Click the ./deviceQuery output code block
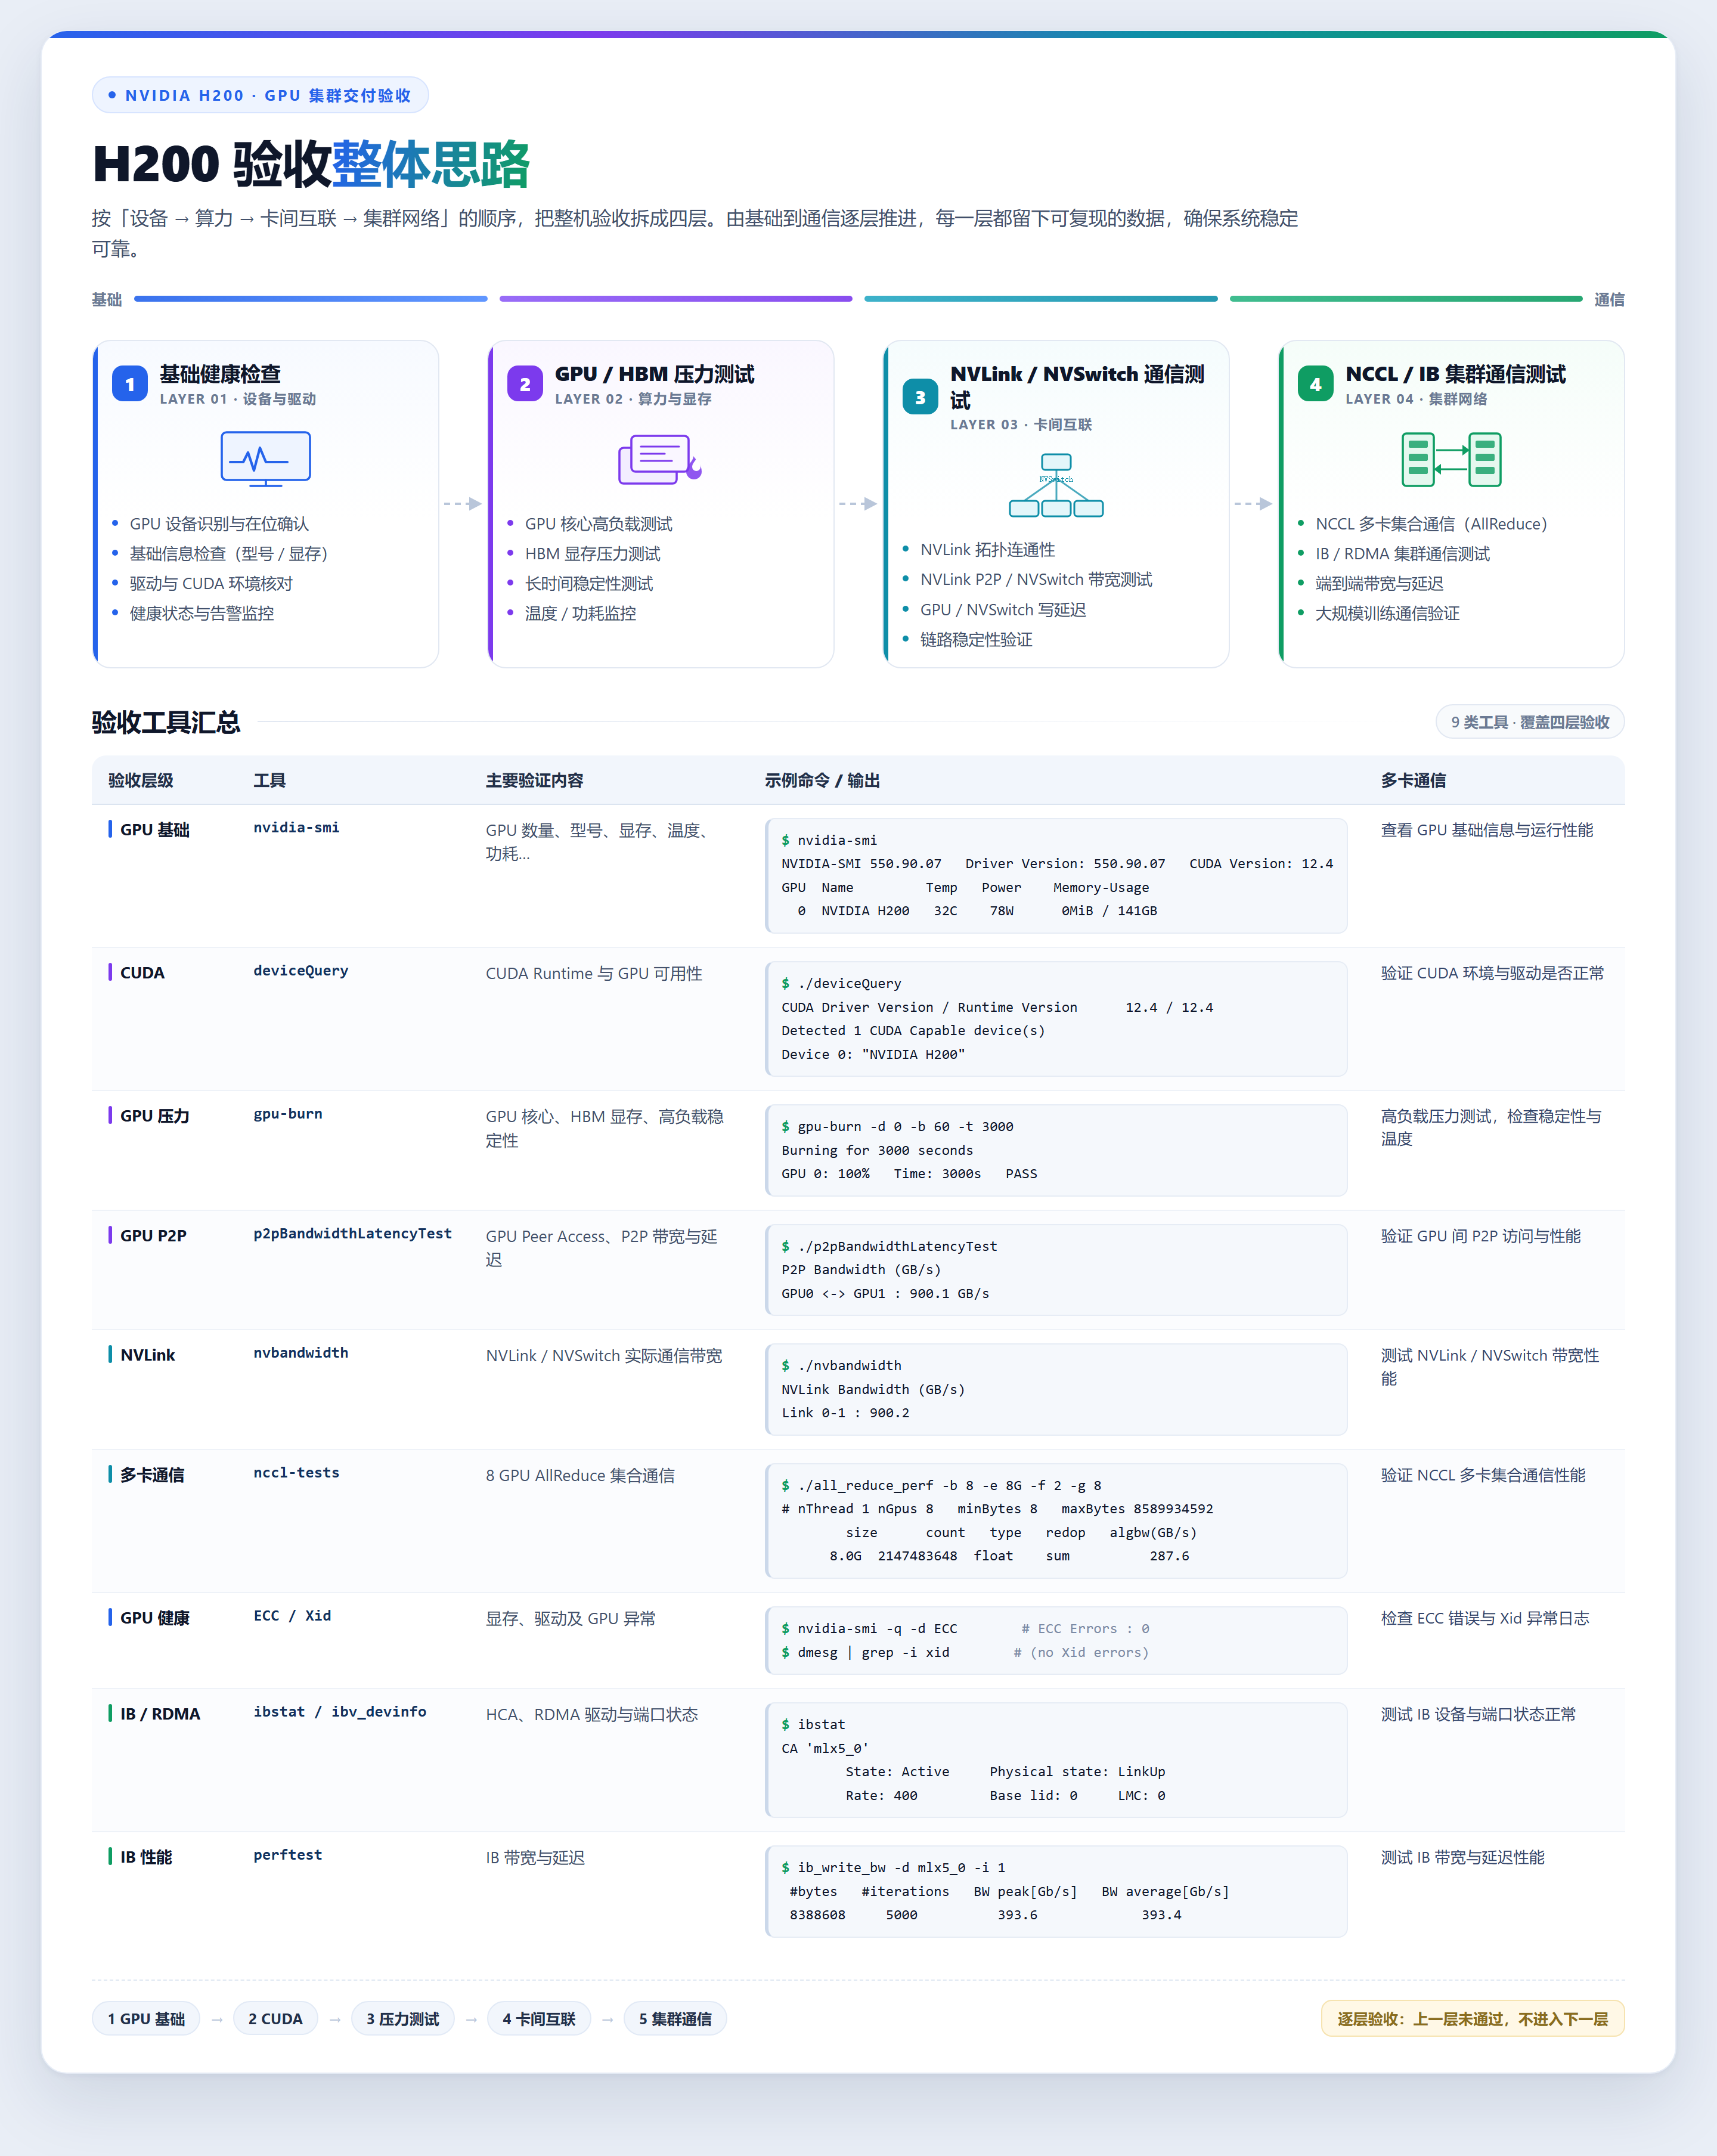 point(1056,1019)
